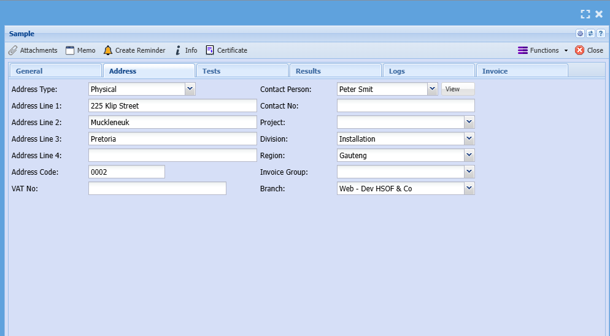Click the View button beside Contact Person
The height and width of the screenshot is (336, 610).
click(458, 89)
